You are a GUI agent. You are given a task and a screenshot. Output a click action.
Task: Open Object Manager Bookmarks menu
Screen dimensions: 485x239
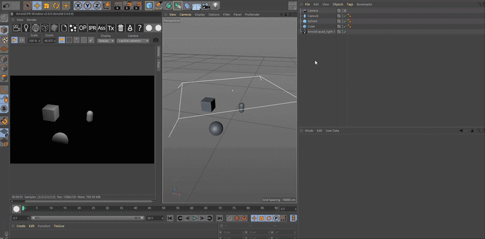364,4
